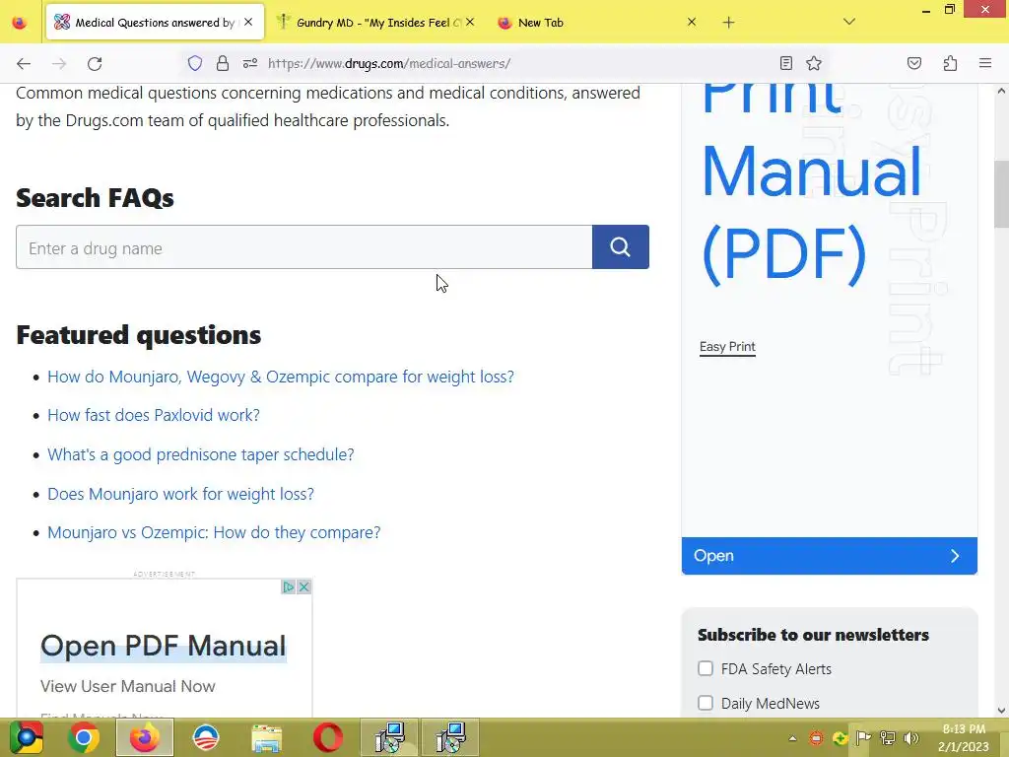Bookmark this page with the star icon

click(814, 63)
